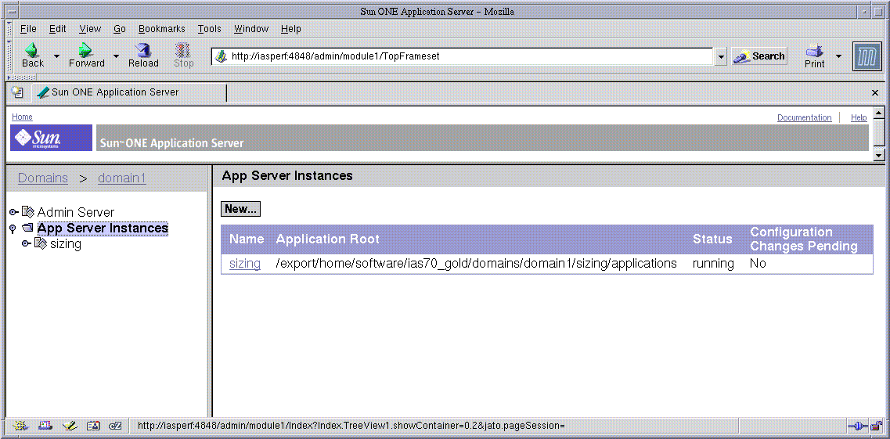Open the Window menu
The width and height of the screenshot is (890, 439).
tap(251, 29)
